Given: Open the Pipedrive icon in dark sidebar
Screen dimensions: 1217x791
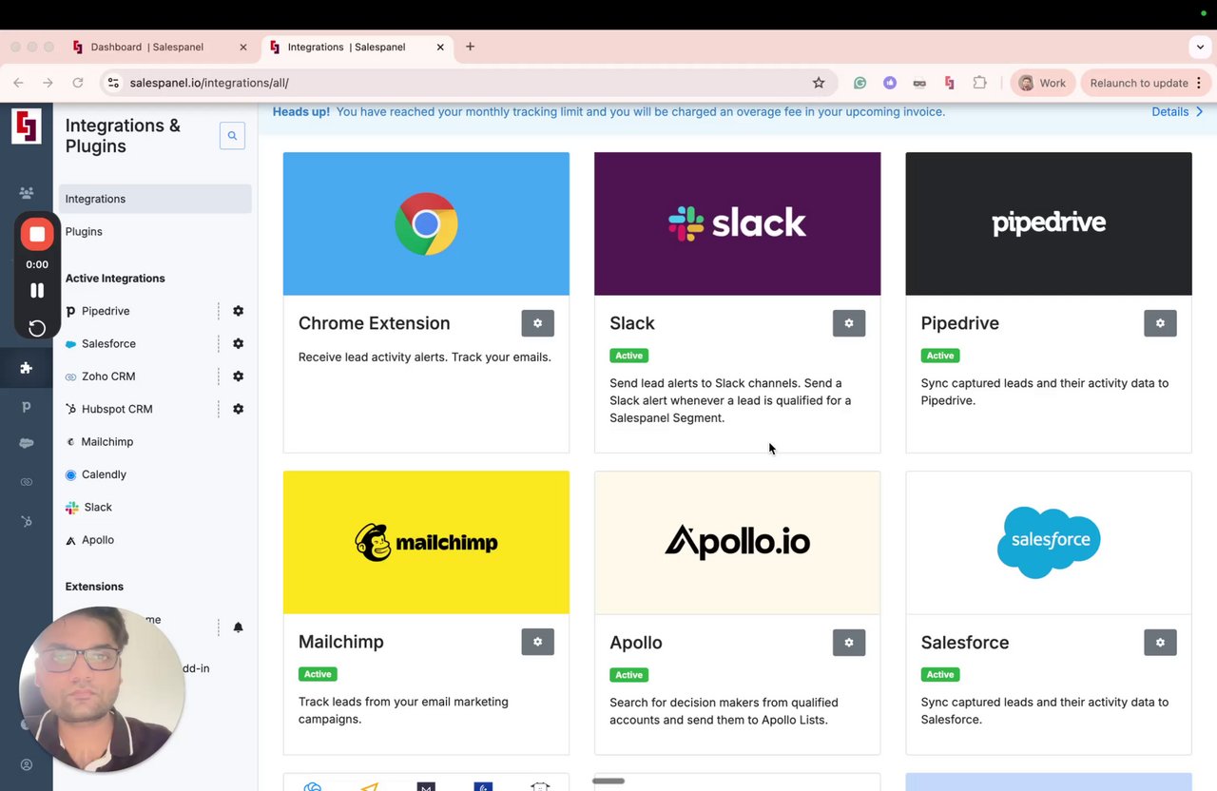Looking at the screenshot, I should pyautogui.click(x=27, y=407).
